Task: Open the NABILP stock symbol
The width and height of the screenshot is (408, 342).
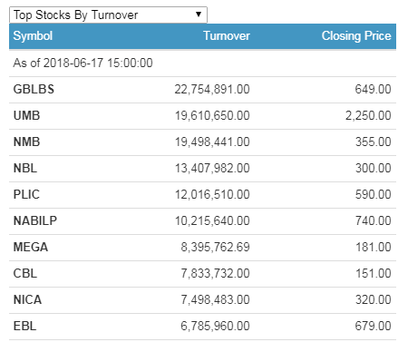Action: (35, 221)
